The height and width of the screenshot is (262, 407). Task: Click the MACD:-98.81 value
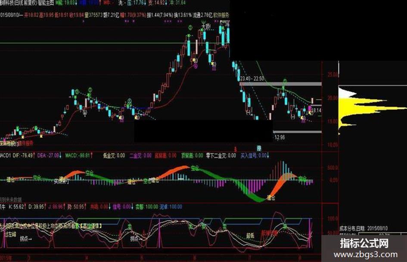click(79, 155)
